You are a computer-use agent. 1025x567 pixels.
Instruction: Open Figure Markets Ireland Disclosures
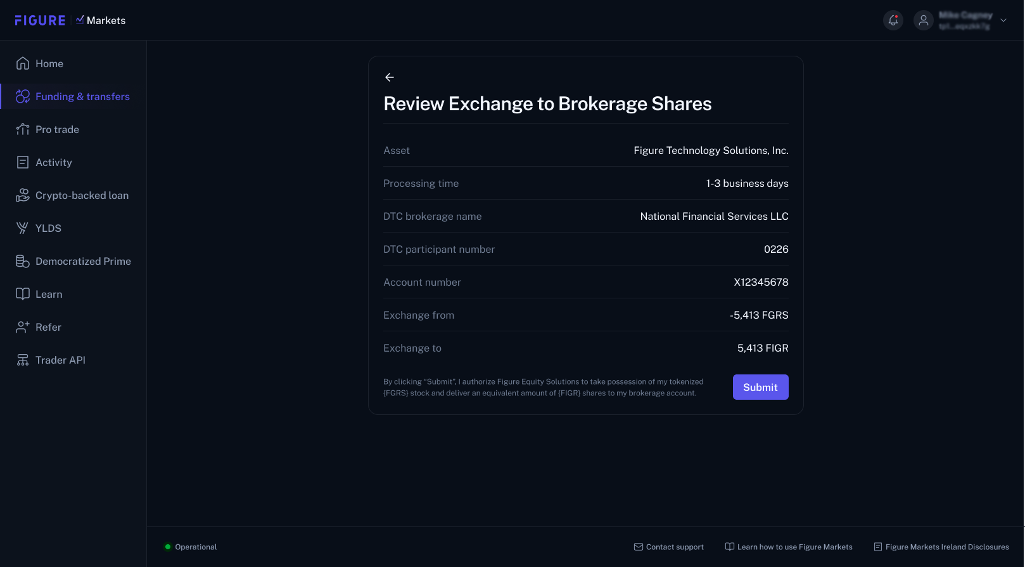point(947,547)
